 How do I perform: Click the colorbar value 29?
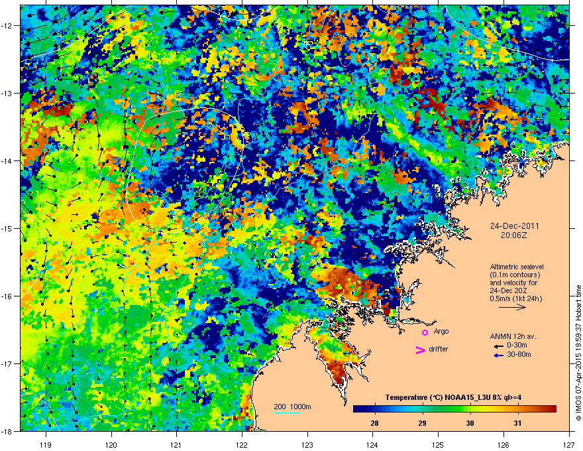coord(422,423)
